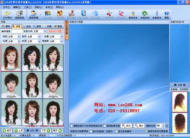190x138 pixels.
Task: Enable the use face mask (使用脸罩功能) checkbox
Action: (105, 126)
